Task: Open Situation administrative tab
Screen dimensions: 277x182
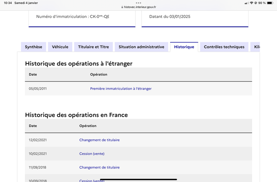Action: 141,47
